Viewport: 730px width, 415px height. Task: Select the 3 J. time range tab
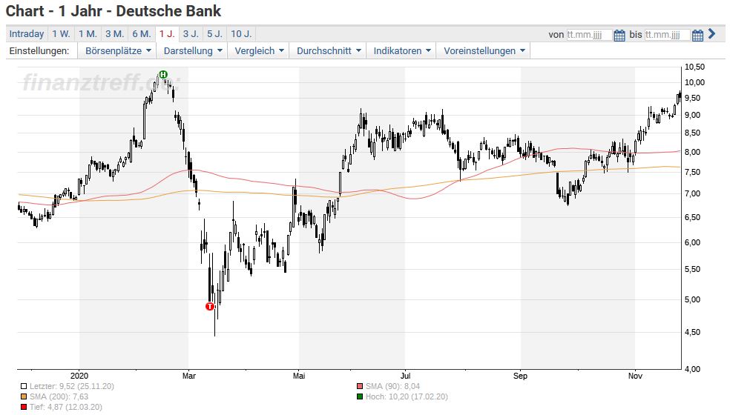click(x=191, y=34)
